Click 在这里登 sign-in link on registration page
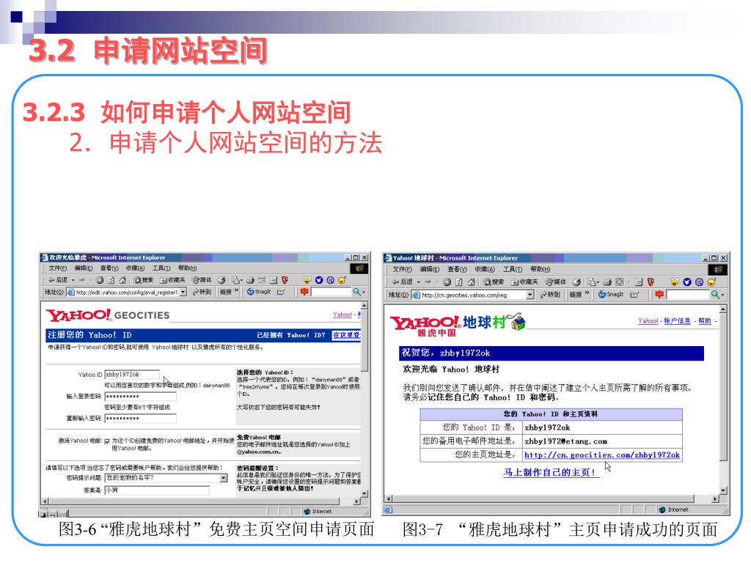751x563 pixels. [x=346, y=335]
